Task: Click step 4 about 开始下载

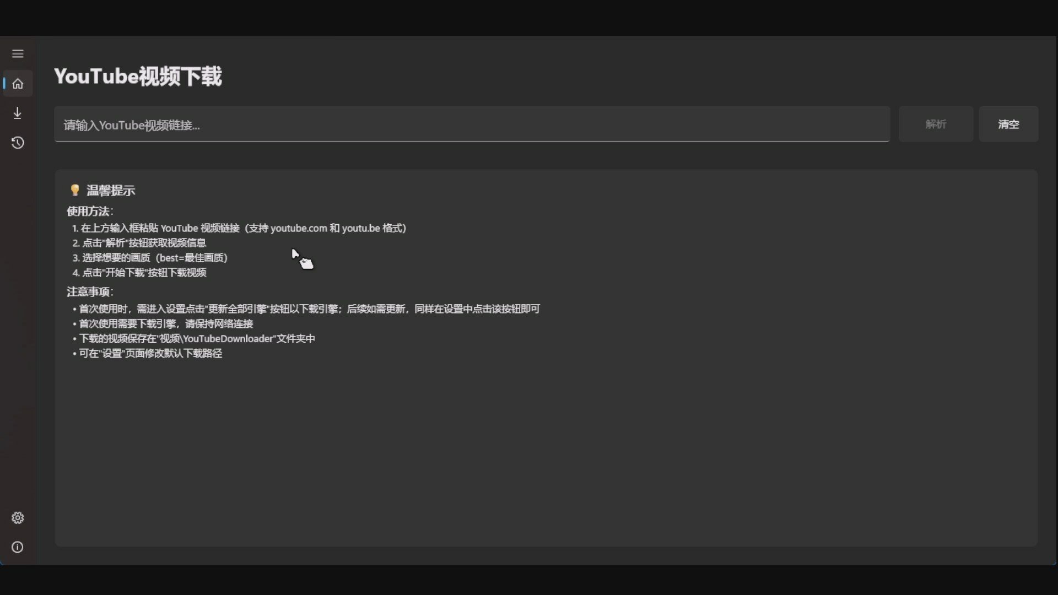Action: (139, 273)
